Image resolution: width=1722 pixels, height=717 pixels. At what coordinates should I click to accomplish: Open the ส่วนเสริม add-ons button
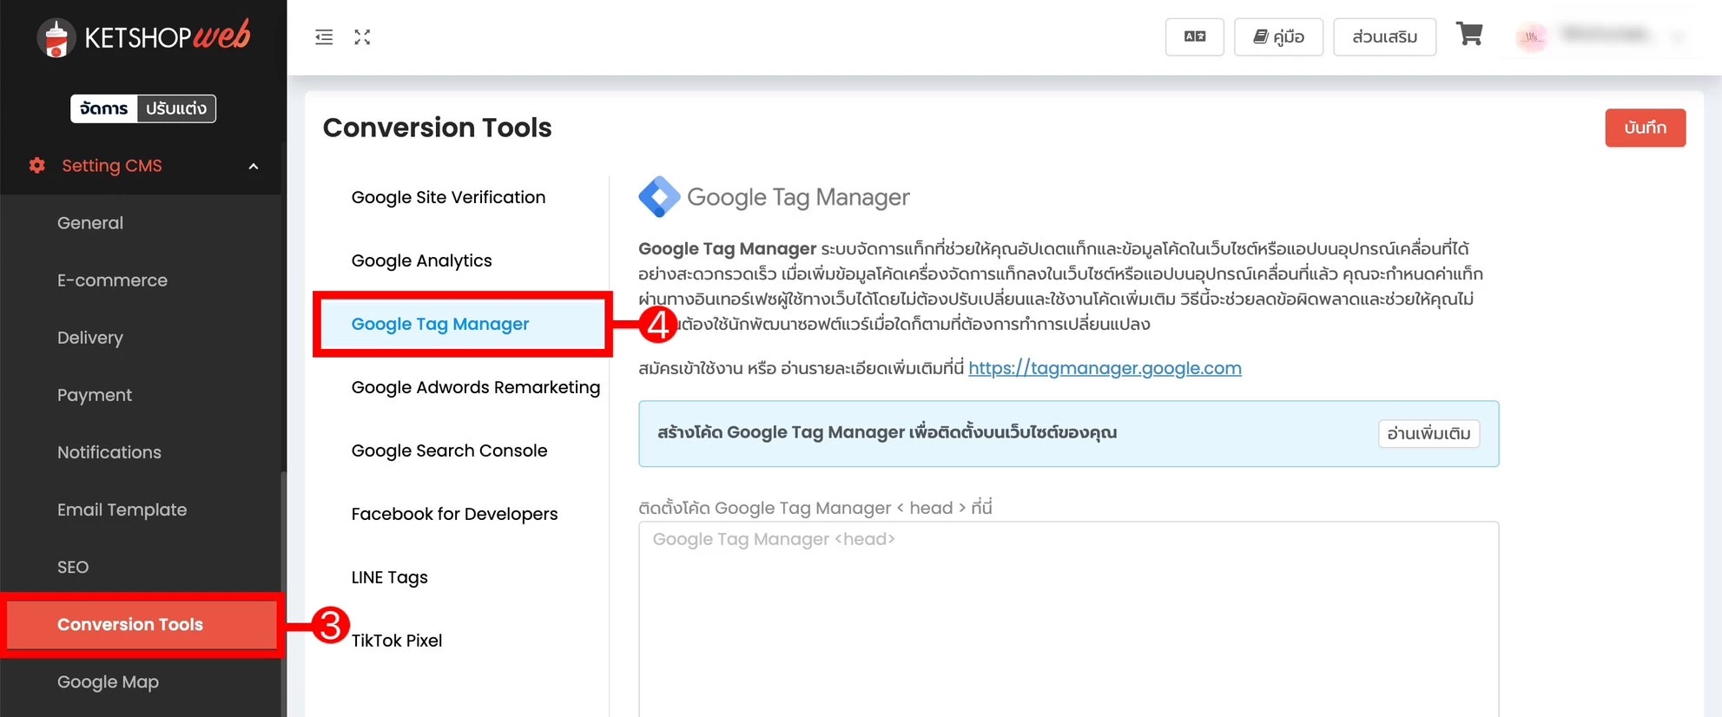point(1384,36)
